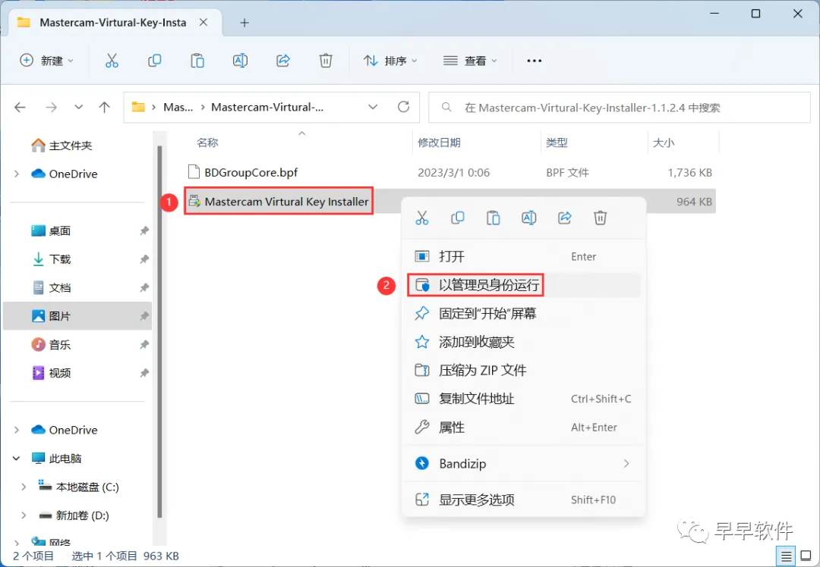
Task: Choose 复制文件地址 menu entry
Action: pos(523,399)
